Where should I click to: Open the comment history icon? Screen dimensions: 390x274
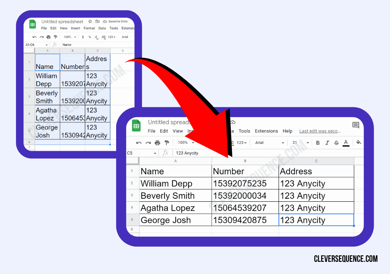pos(355,125)
